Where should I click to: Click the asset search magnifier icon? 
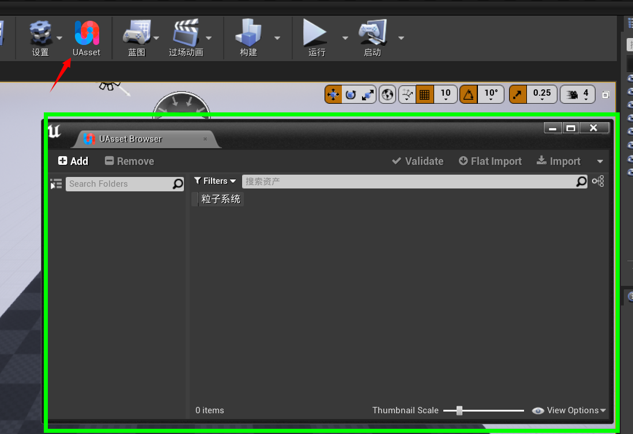click(x=581, y=182)
